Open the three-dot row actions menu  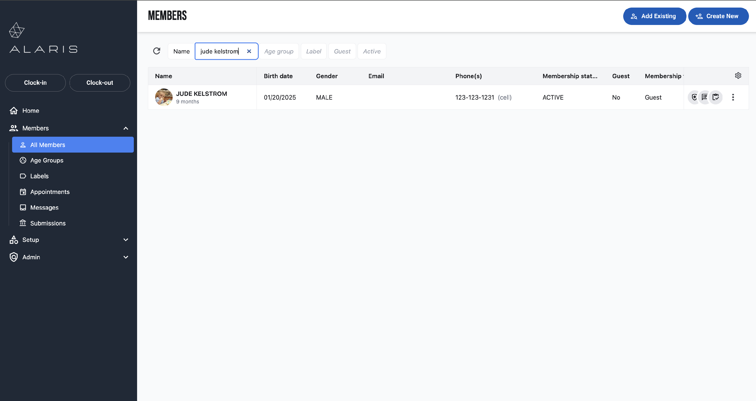click(733, 97)
